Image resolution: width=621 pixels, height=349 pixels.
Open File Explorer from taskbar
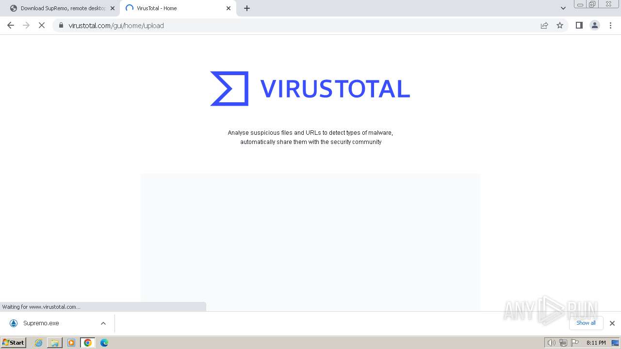[x=55, y=343]
